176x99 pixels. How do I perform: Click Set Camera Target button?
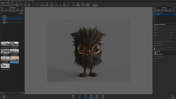(159, 42)
